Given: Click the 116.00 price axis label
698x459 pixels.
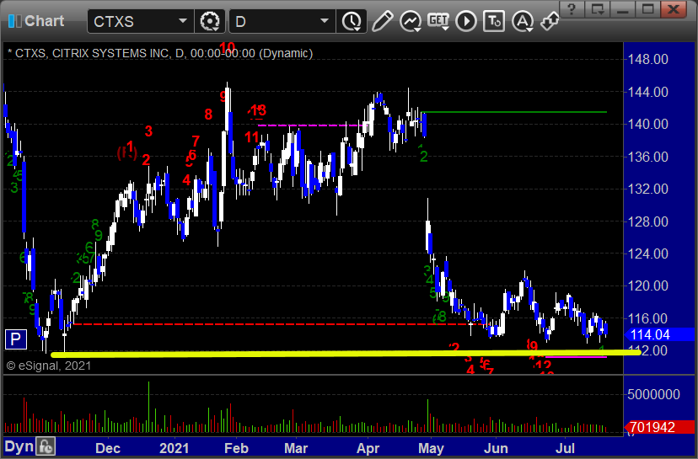Looking at the screenshot, I should coord(647,318).
